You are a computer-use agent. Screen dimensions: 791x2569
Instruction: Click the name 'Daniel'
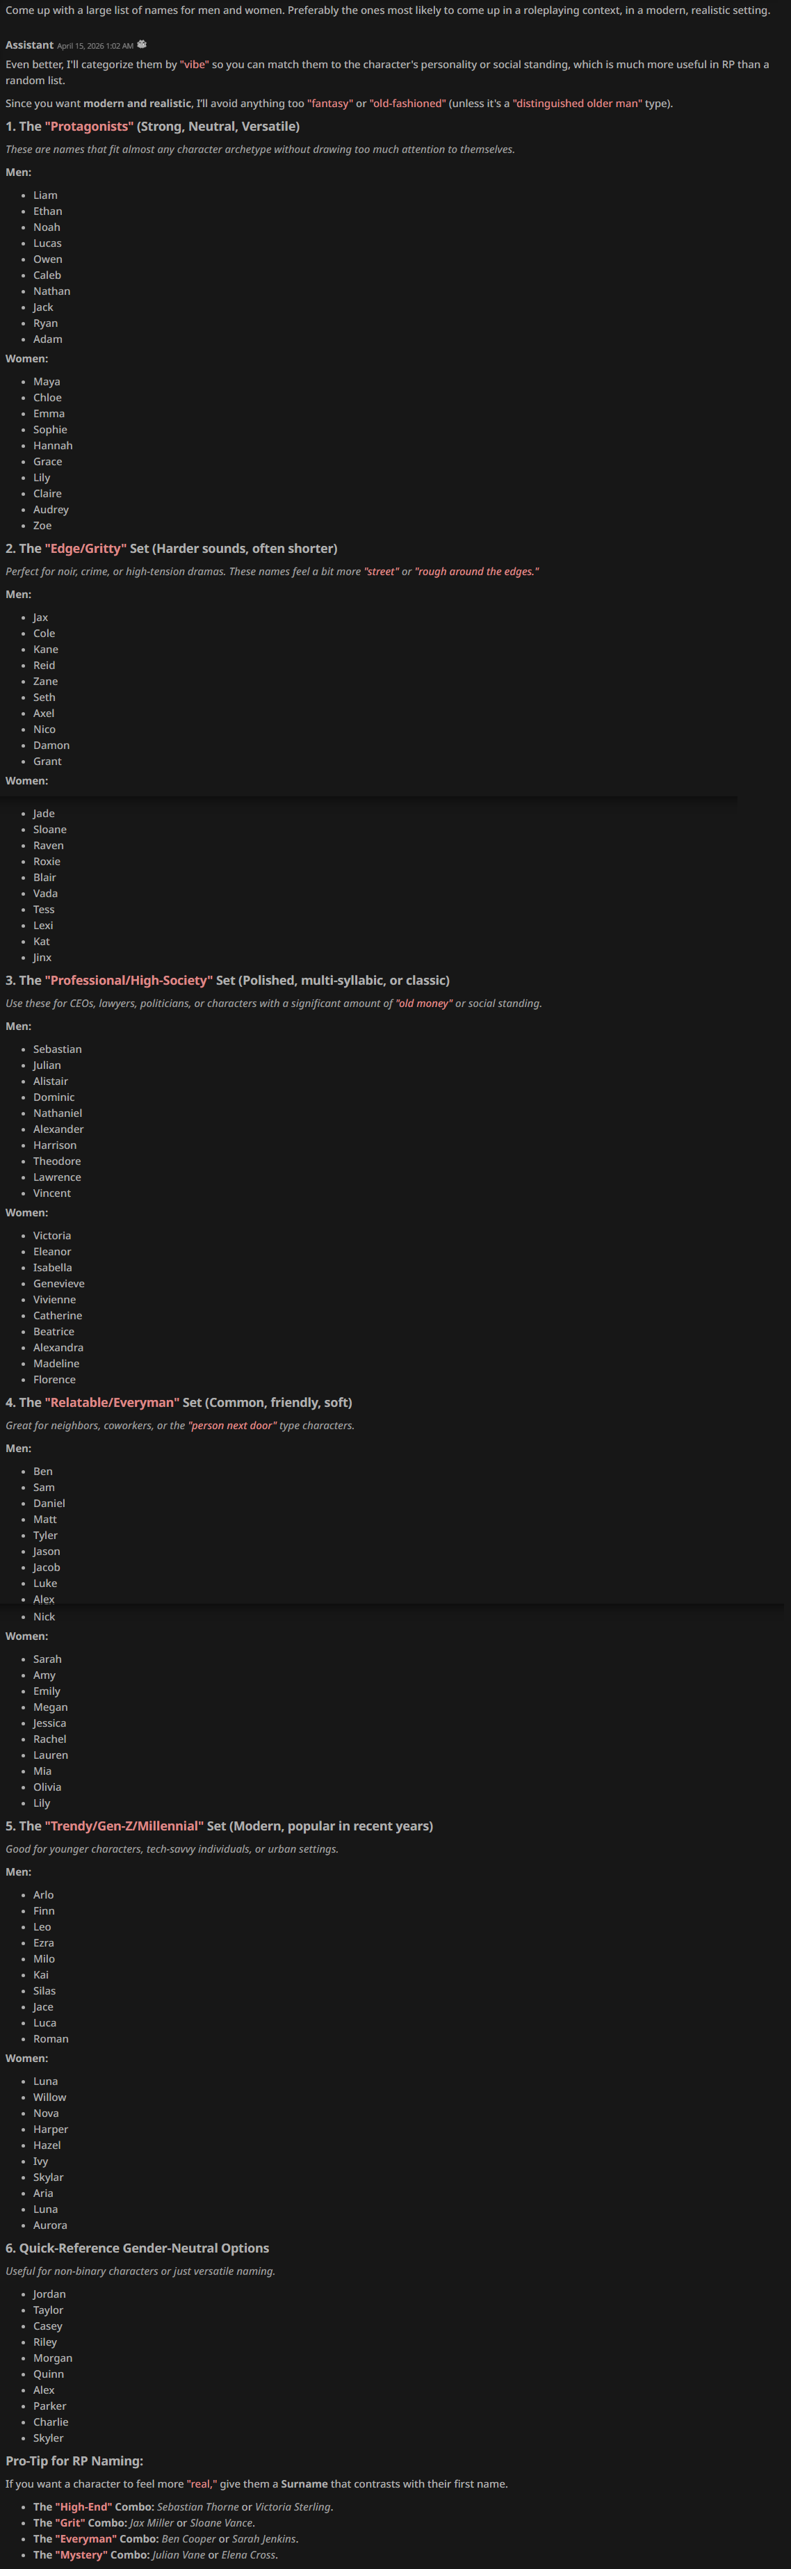[49, 1503]
